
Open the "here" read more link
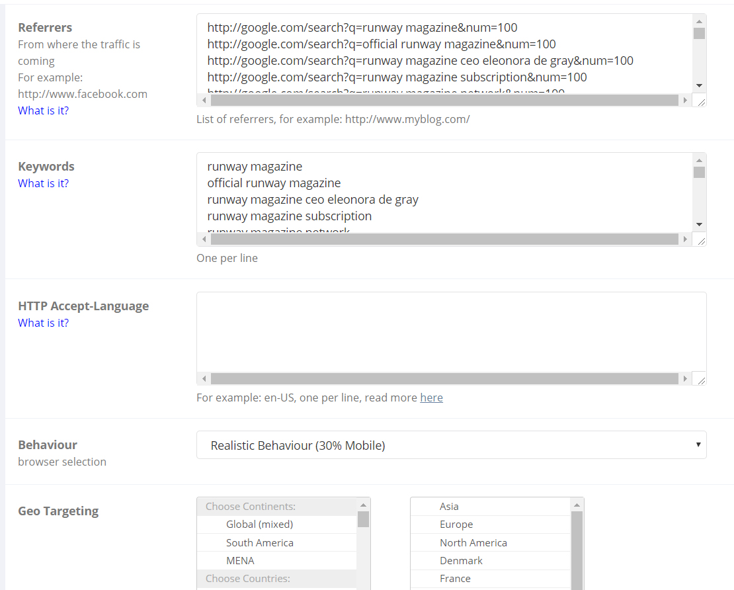(x=431, y=398)
